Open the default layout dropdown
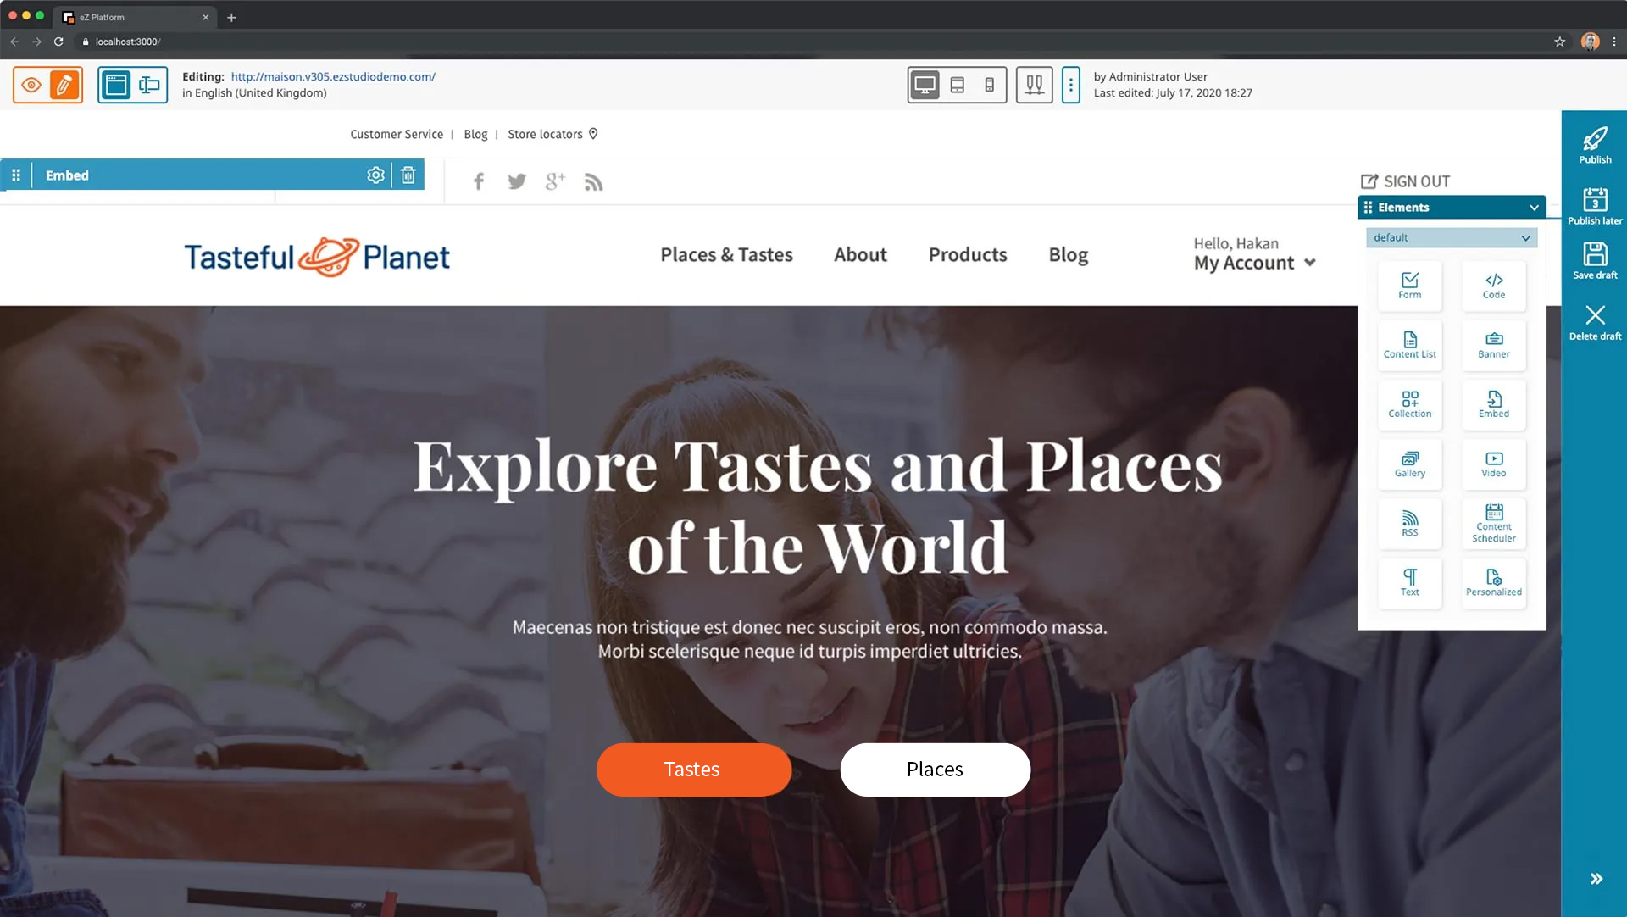The height and width of the screenshot is (917, 1627). [x=1451, y=237]
